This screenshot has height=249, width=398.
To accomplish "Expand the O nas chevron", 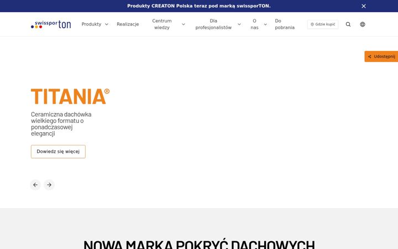I will pyautogui.click(x=265, y=24).
